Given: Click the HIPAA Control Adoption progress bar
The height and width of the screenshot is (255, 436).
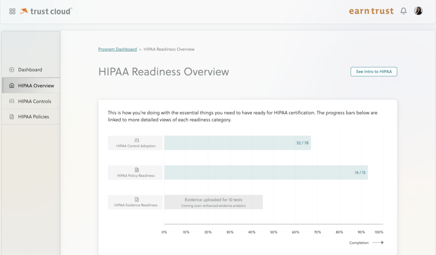Looking at the screenshot, I should pyautogui.click(x=237, y=143).
